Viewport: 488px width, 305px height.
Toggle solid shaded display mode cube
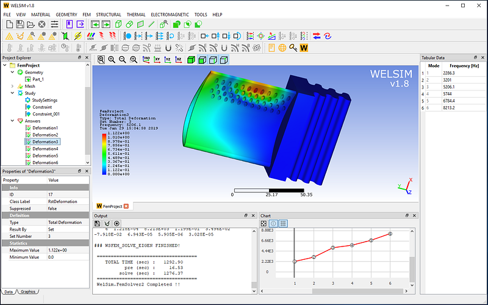(191, 60)
